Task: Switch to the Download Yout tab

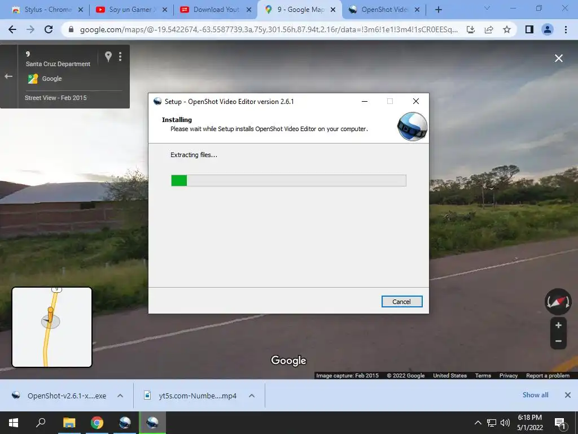Action: [x=216, y=10]
